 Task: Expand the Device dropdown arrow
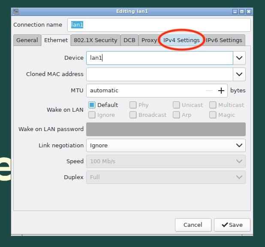click(x=239, y=58)
